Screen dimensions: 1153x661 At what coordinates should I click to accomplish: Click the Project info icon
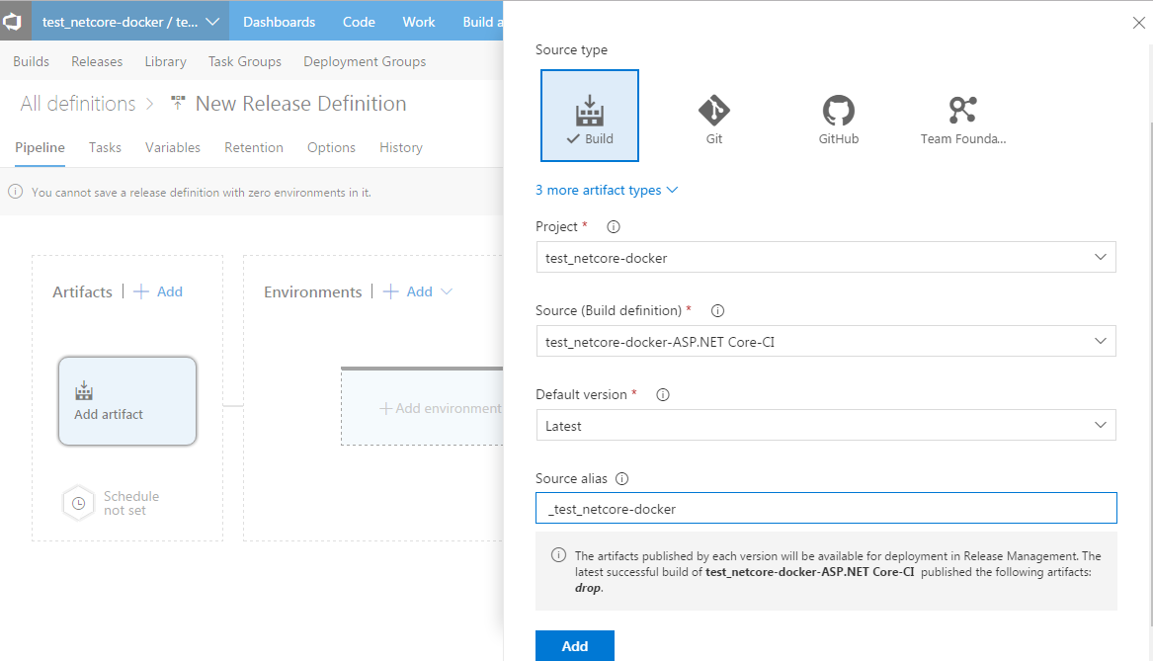point(614,227)
